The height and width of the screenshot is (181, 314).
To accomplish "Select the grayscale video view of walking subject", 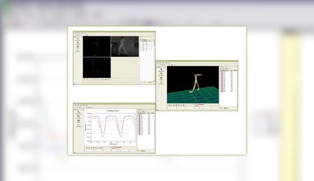I will click(x=125, y=46).
